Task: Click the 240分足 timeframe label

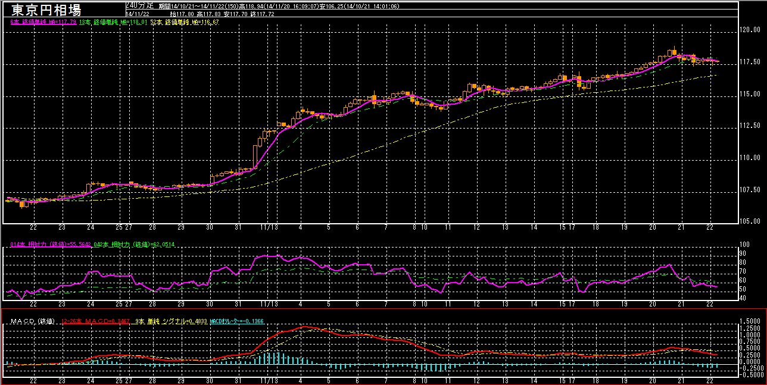Action: pyautogui.click(x=139, y=5)
